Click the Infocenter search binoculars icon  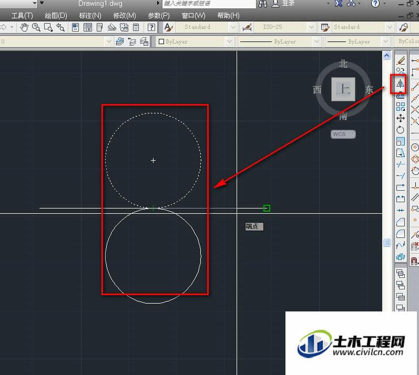[x=263, y=4]
